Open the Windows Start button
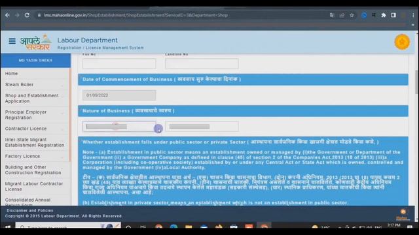Screen dimensions: 419x235 (x=8, y=227)
